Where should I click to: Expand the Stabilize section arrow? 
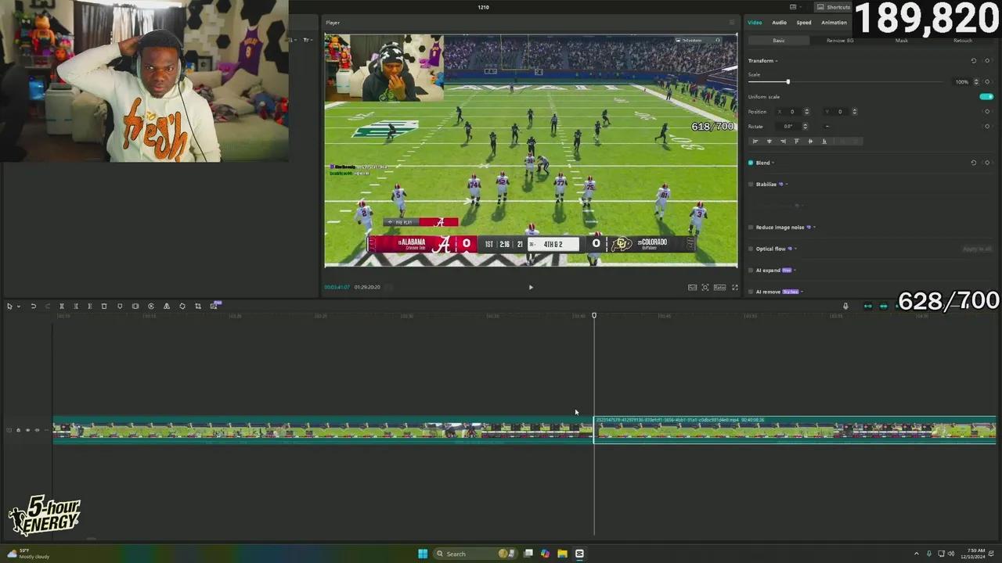[x=787, y=185]
